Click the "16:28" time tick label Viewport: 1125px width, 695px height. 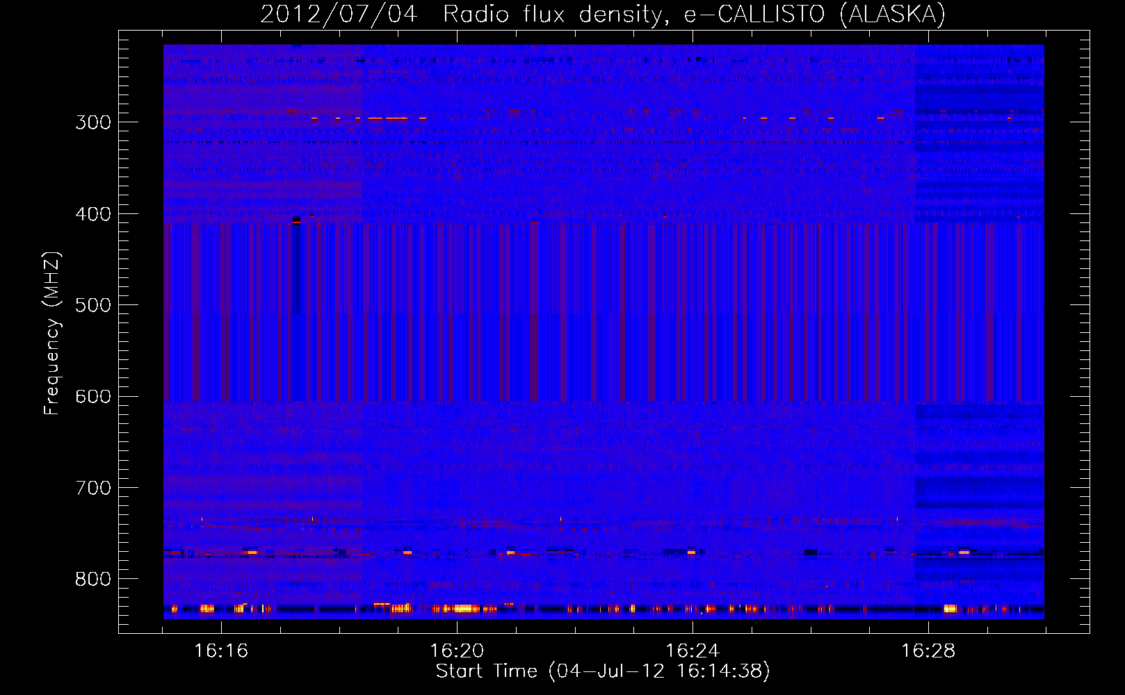pyautogui.click(x=928, y=651)
